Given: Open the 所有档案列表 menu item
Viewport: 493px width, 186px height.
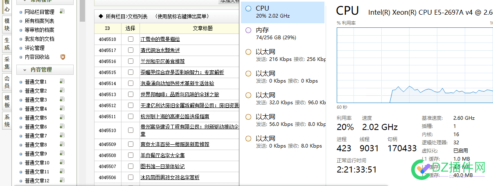Looking at the screenshot, I should pos(39,21).
